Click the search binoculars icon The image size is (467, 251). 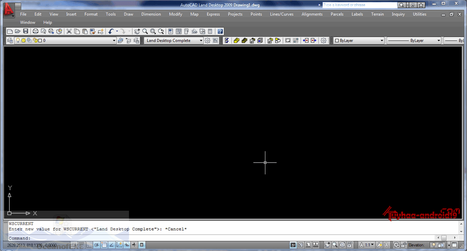402,5
